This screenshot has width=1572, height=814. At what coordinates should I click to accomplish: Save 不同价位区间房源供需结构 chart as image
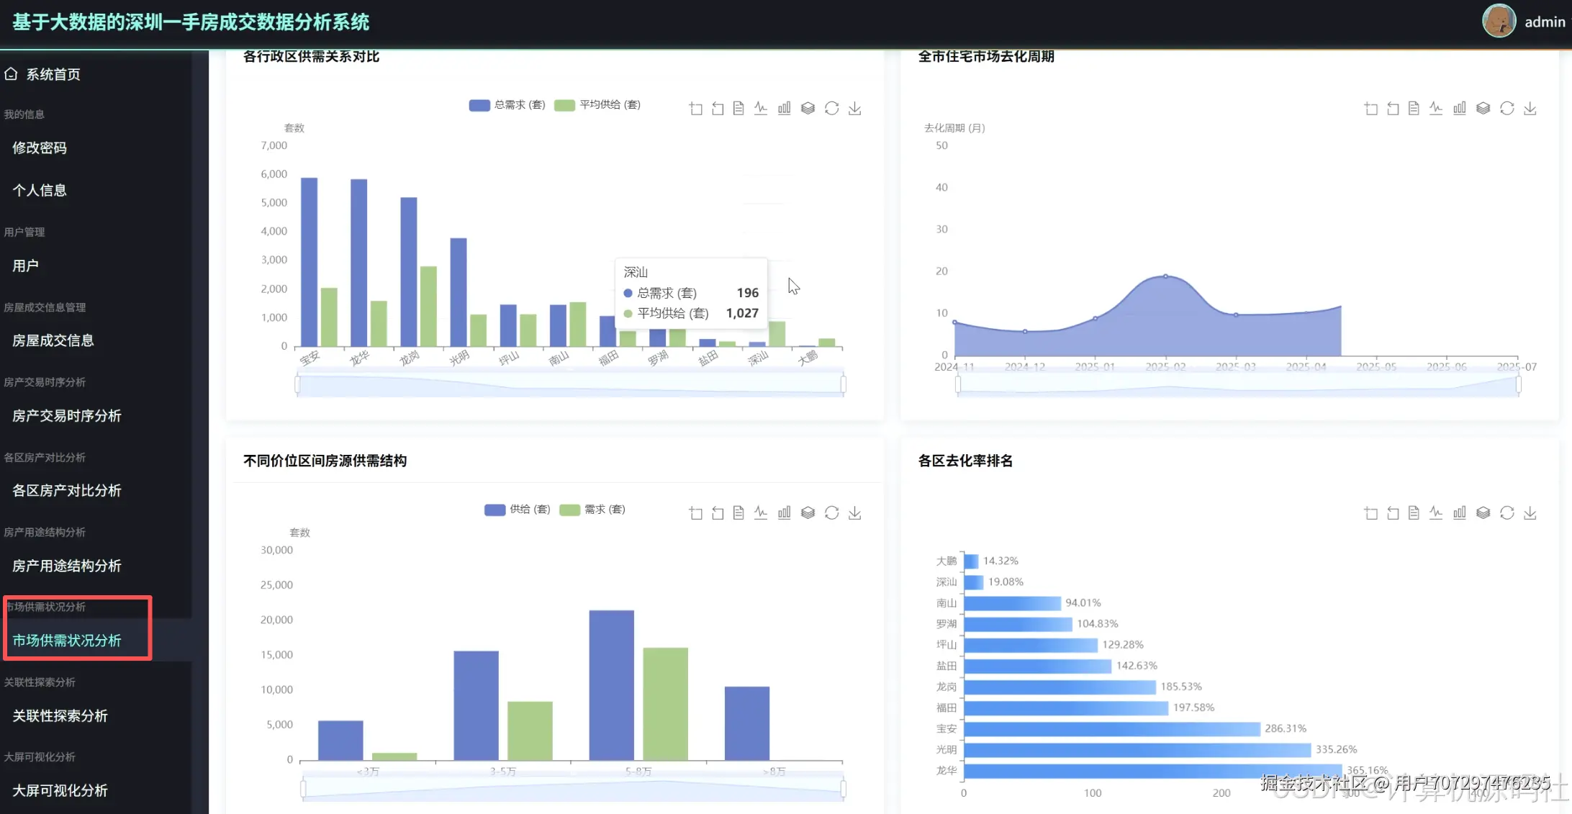click(854, 513)
